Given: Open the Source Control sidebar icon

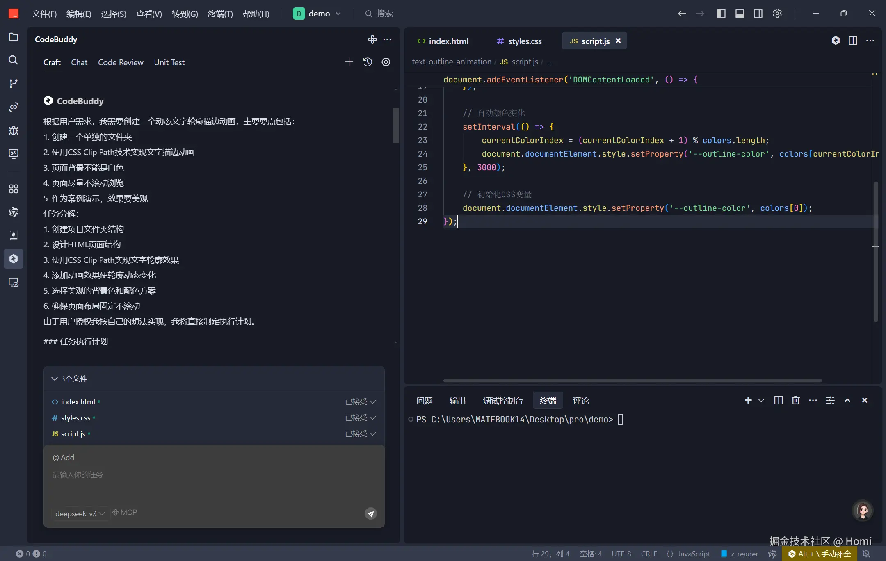Looking at the screenshot, I should pyautogui.click(x=14, y=84).
